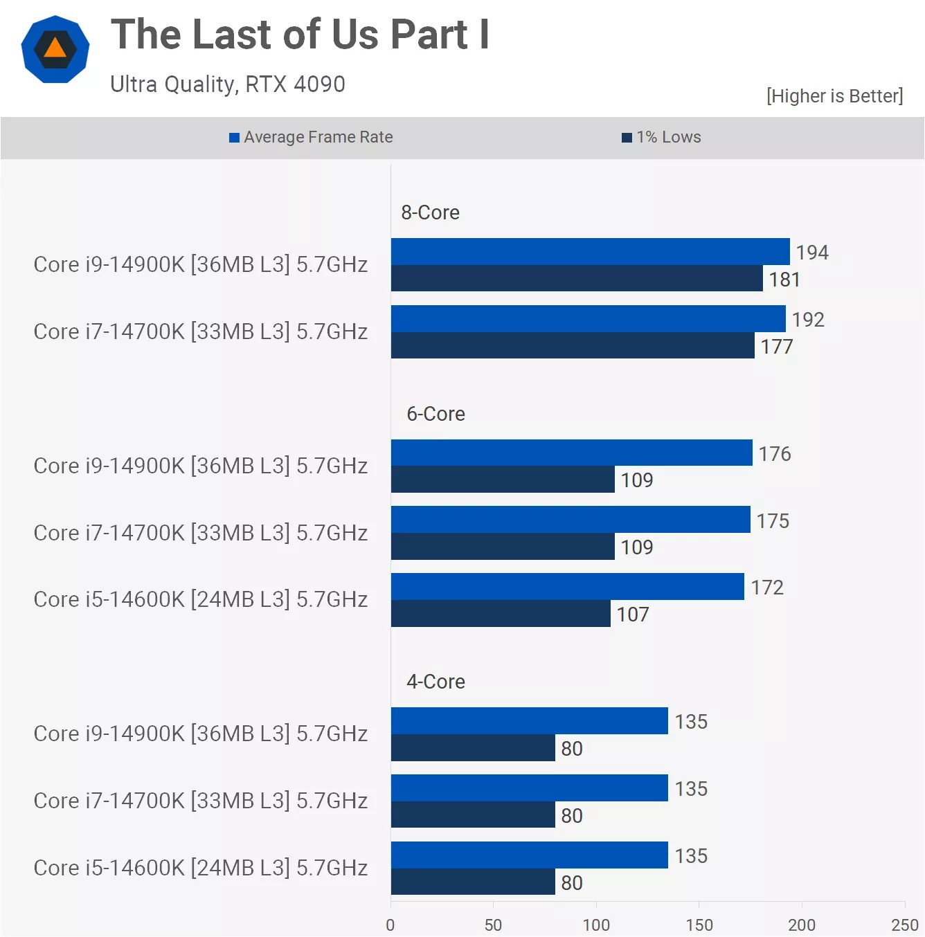The width and height of the screenshot is (925, 937).
Task: Click the chart title 'The Last of Us Part I'
Action: (x=300, y=35)
